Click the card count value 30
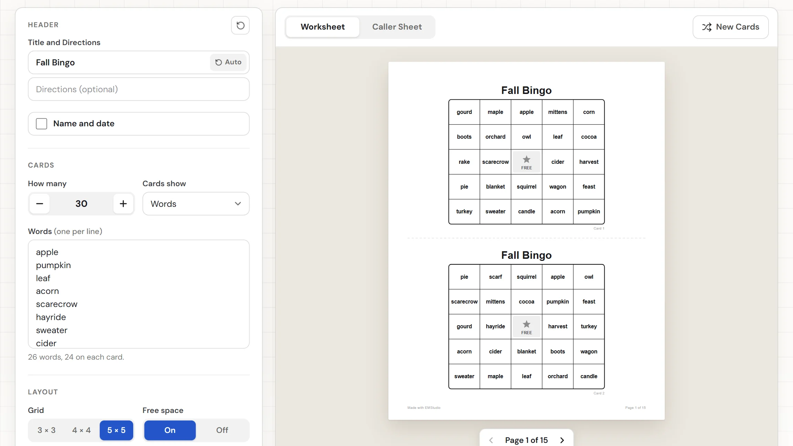Viewport: 793px width, 446px height. pyautogui.click(x=81, y=204)
